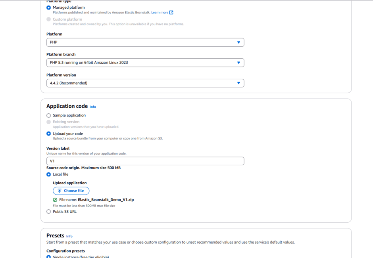Click the Elastic_Beanstalk_Demo_V1.zip file name

point(106,200)
